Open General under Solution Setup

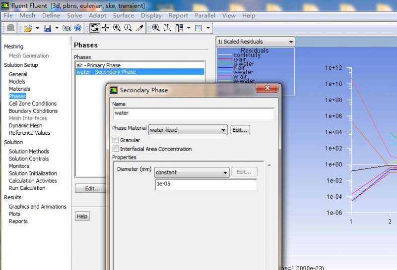18,74
